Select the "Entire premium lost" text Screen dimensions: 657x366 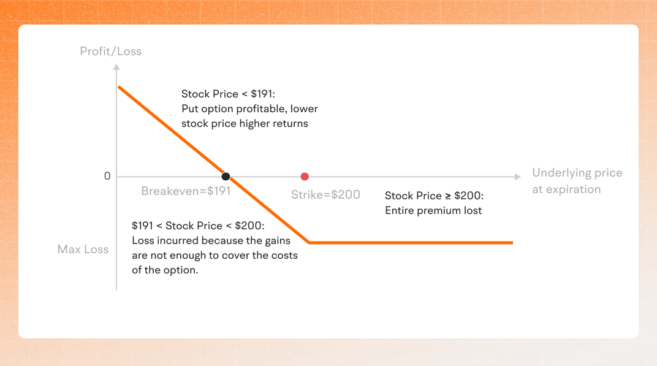pyautogui.click(x=433, y=210)
